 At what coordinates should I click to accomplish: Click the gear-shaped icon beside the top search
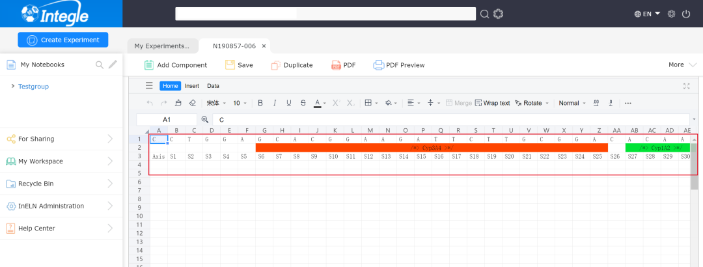(498, 14)
